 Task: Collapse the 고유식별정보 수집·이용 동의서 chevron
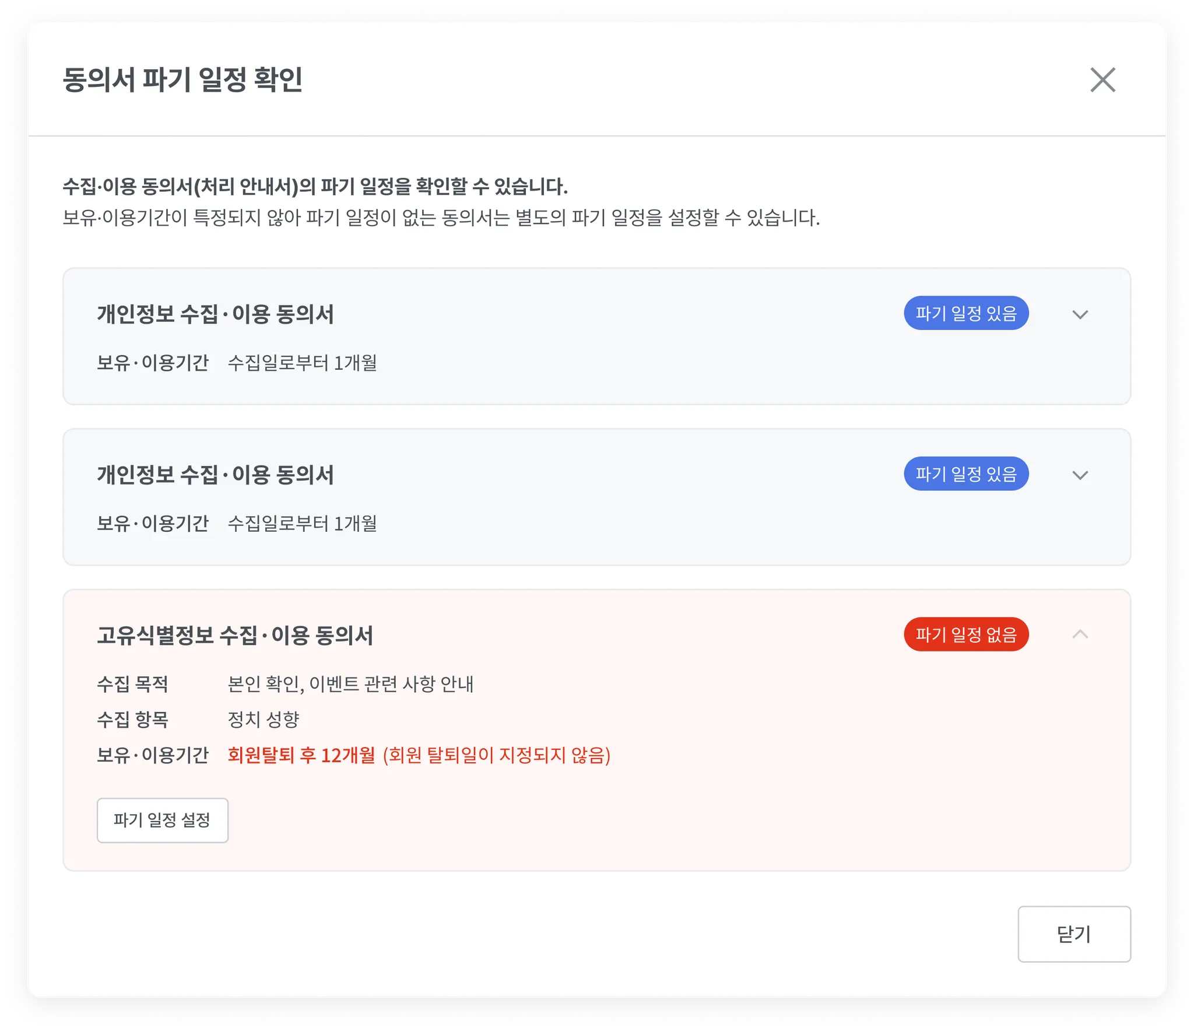(1080, 634)
